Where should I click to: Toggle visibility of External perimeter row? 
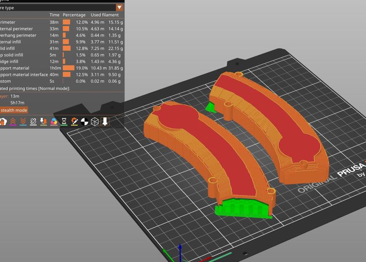[x=61, y=29]
